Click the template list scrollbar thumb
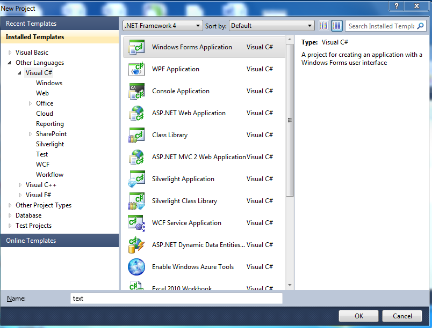Image resolution: width=432 pixels, height=328 pixels. [290, 121]
